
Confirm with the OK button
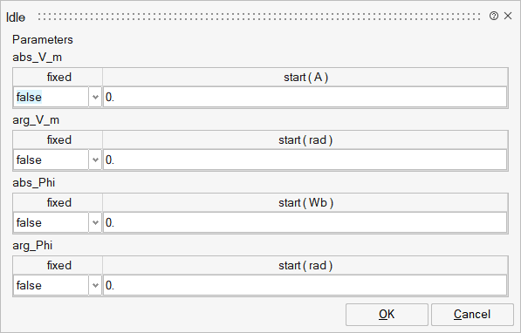(387, 314)
